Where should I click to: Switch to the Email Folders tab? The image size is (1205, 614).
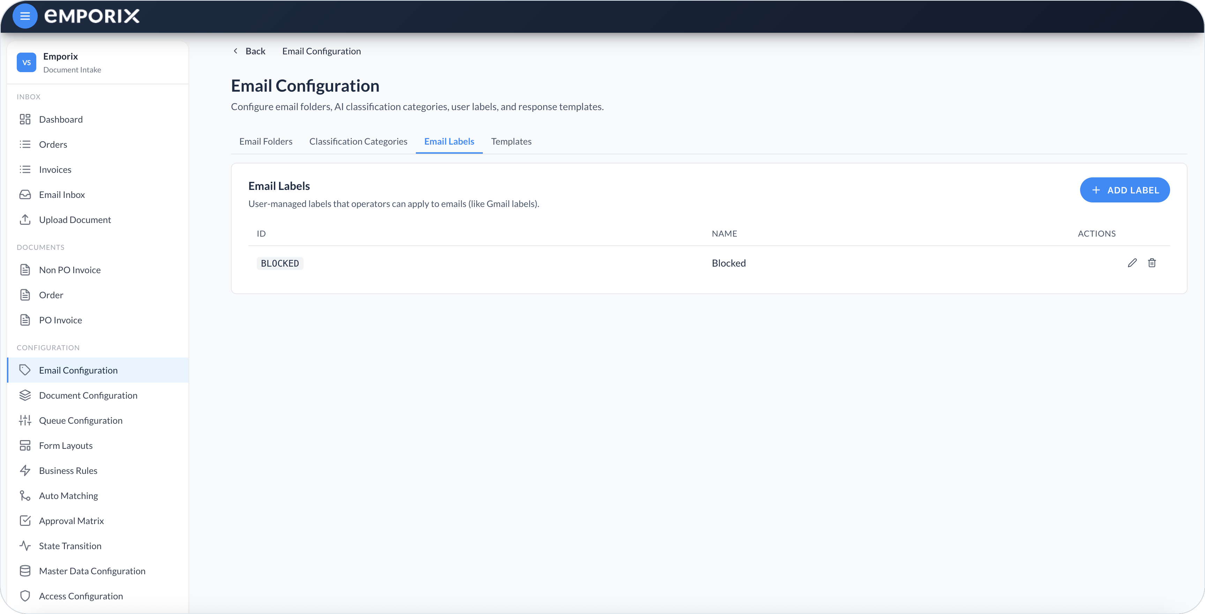point(266,141)
